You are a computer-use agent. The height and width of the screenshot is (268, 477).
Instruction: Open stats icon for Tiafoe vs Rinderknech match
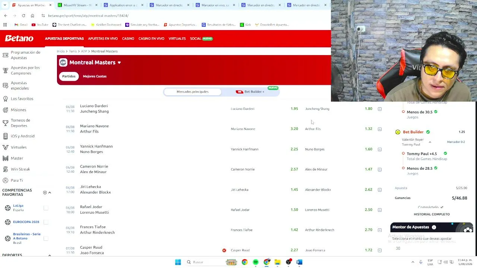coord(380,230)
